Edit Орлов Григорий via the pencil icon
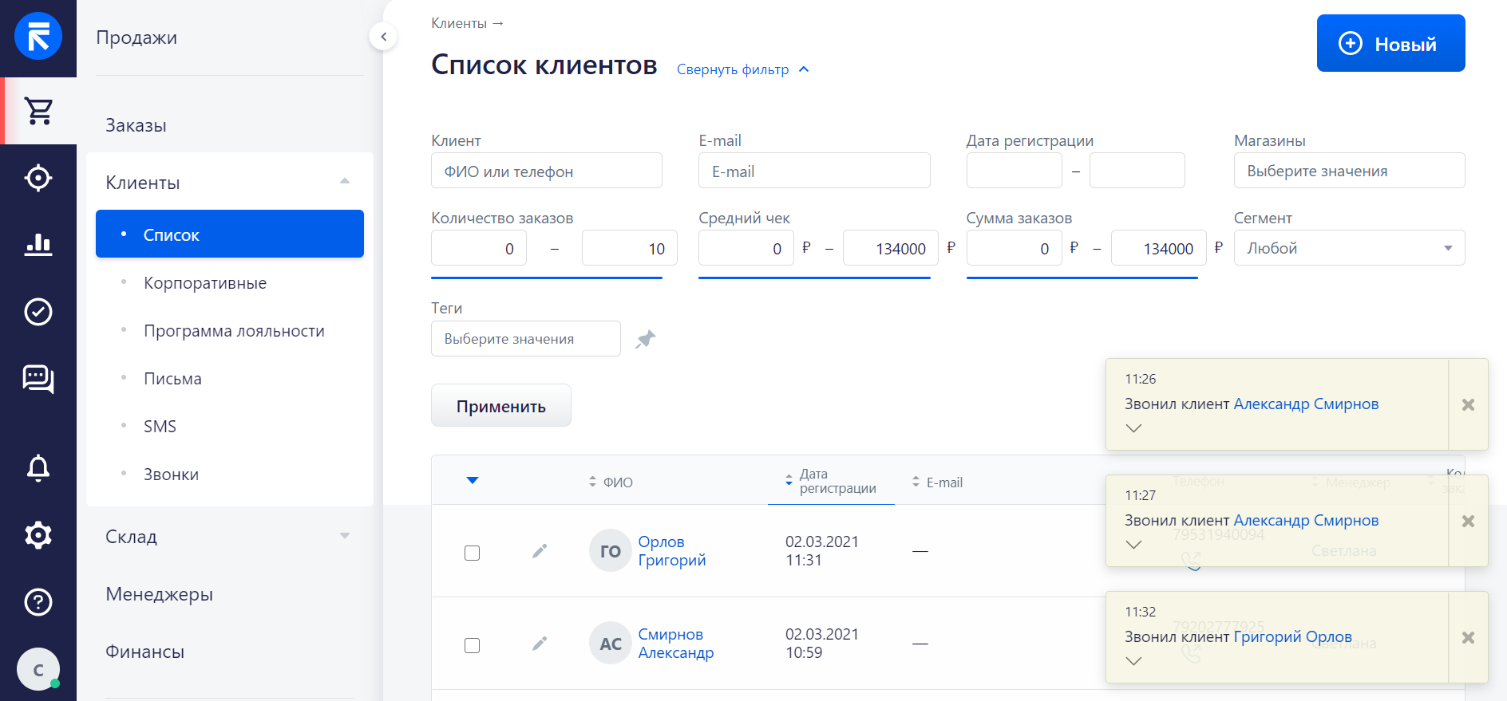1507x701 pixels. click(540, 551)
